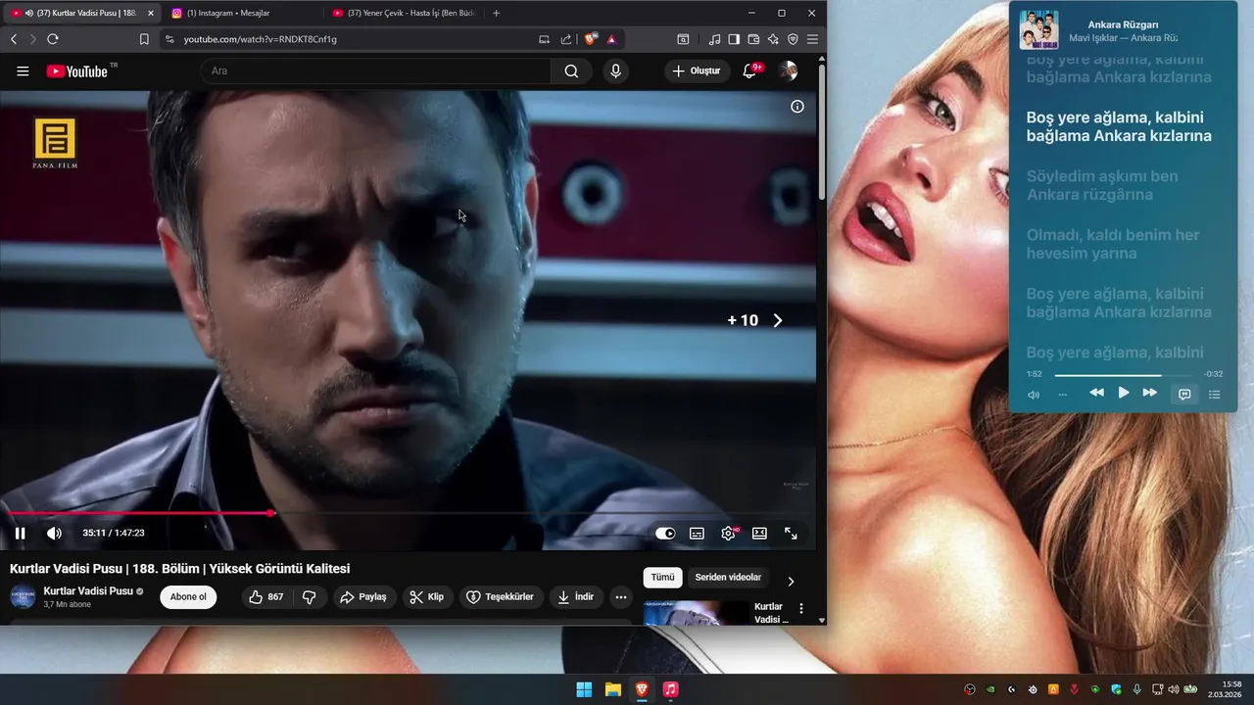Open the Brave Wallet icon

coord(753,39)
